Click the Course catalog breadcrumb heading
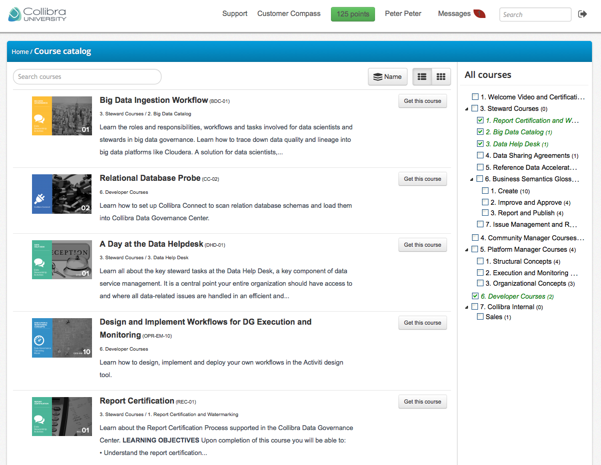Viewport: 601px width, 465px height. [x=62, y=51]
